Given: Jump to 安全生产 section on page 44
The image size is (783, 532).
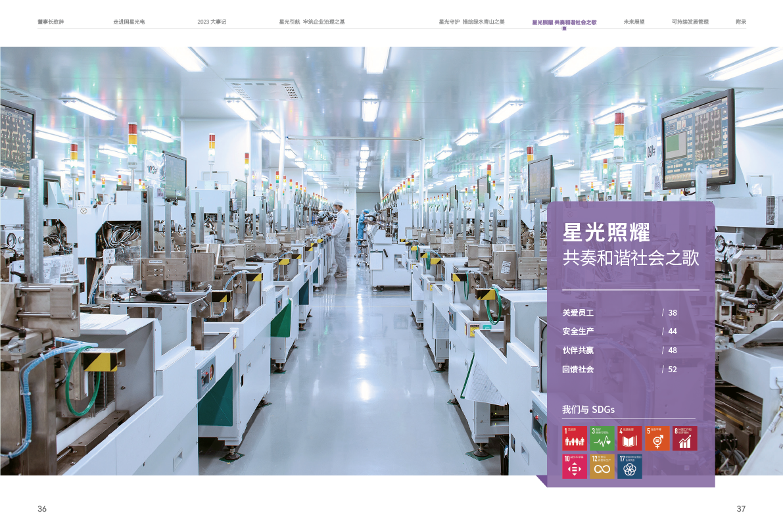Looking at the screenshot, I should pos(578,331).
